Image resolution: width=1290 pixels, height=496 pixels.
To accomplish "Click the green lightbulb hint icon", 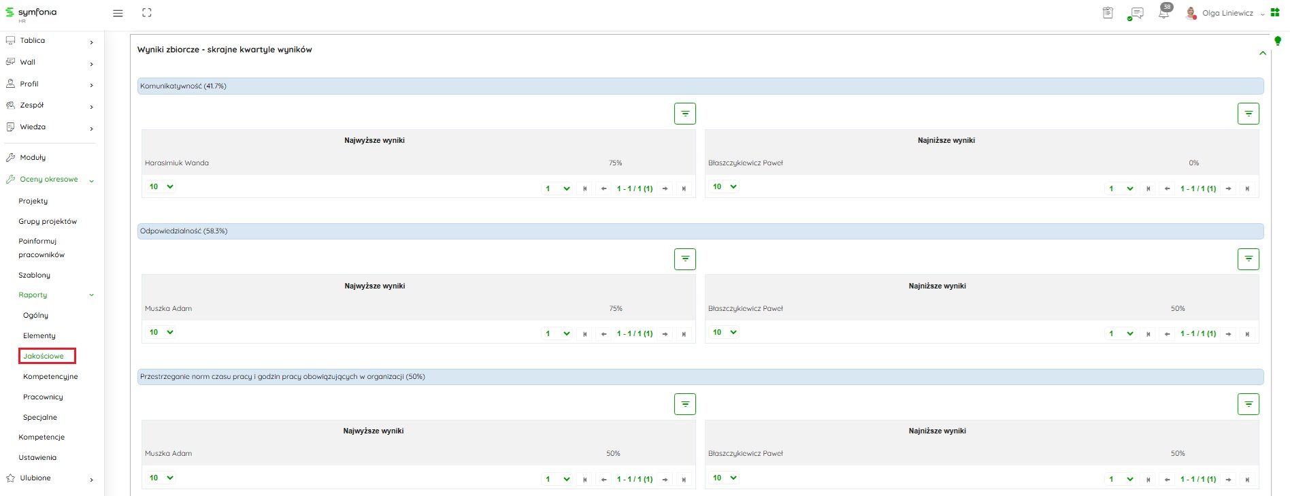I will (x=1277, y=41).
